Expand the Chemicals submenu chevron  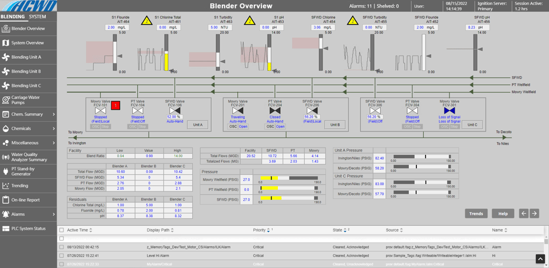54,129
